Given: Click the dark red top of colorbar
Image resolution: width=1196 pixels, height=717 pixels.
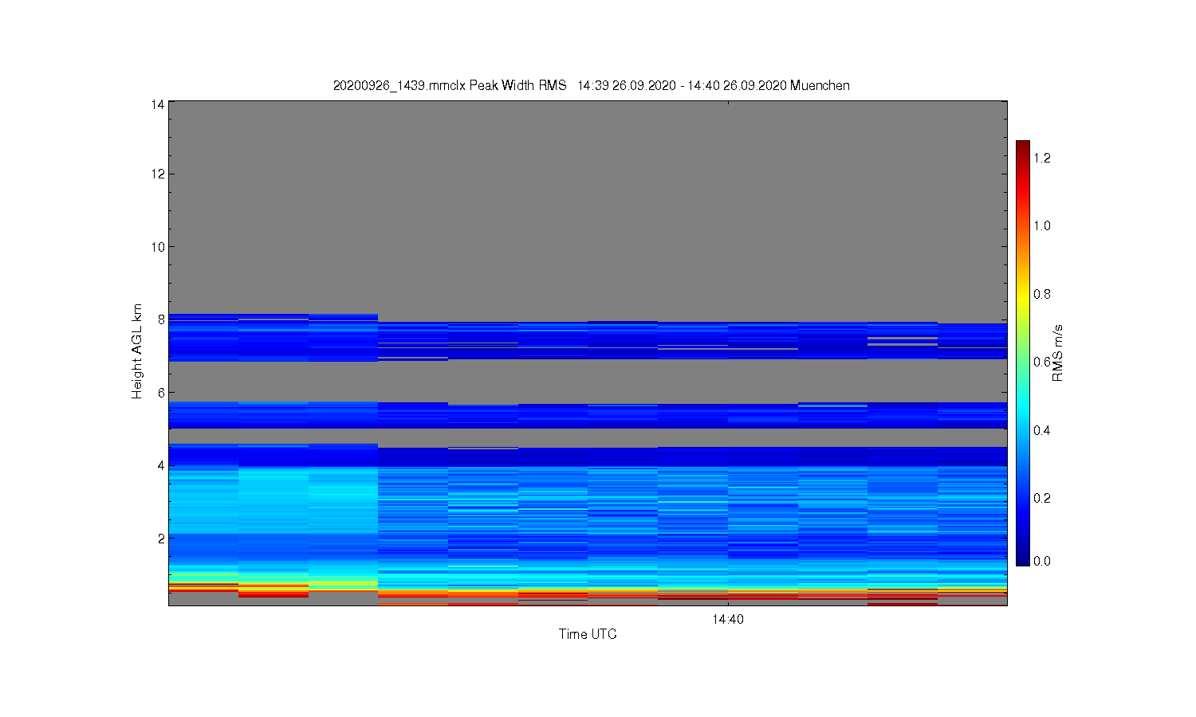Looking at the screenshot, I should click(x=1023, y=147).
